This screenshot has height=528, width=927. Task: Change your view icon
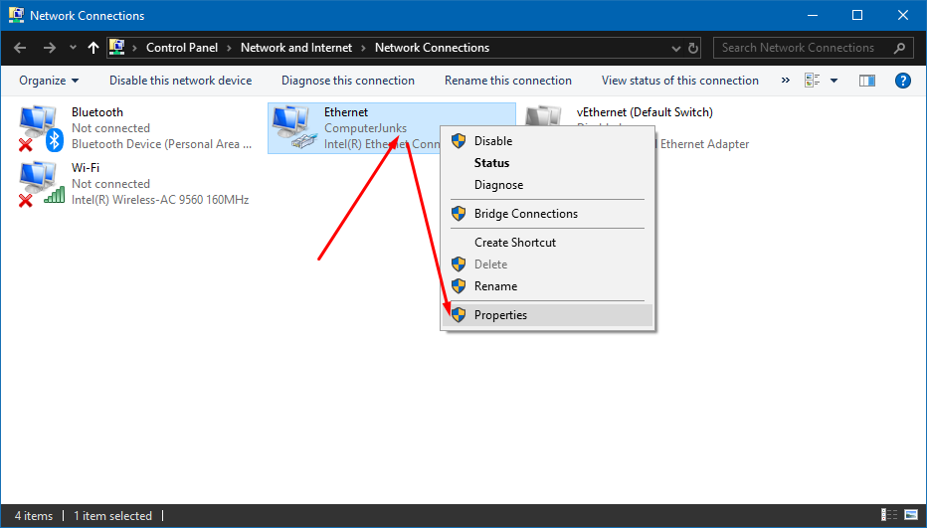tap(813, 81)
